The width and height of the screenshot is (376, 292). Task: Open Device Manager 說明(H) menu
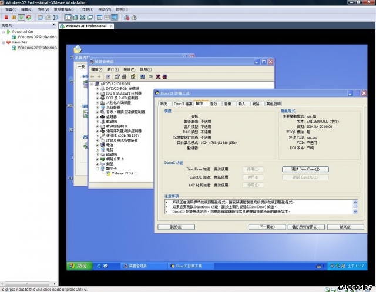pyautogui.click(x=146, y=69)
